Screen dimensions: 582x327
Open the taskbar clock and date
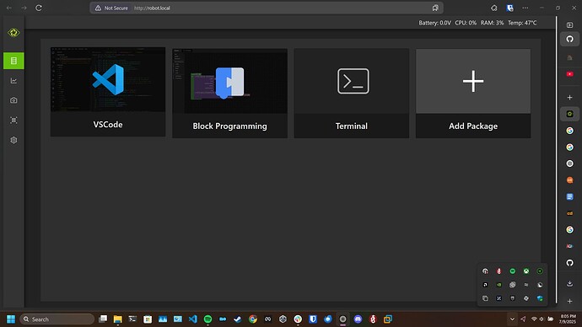tap(568, 319)
